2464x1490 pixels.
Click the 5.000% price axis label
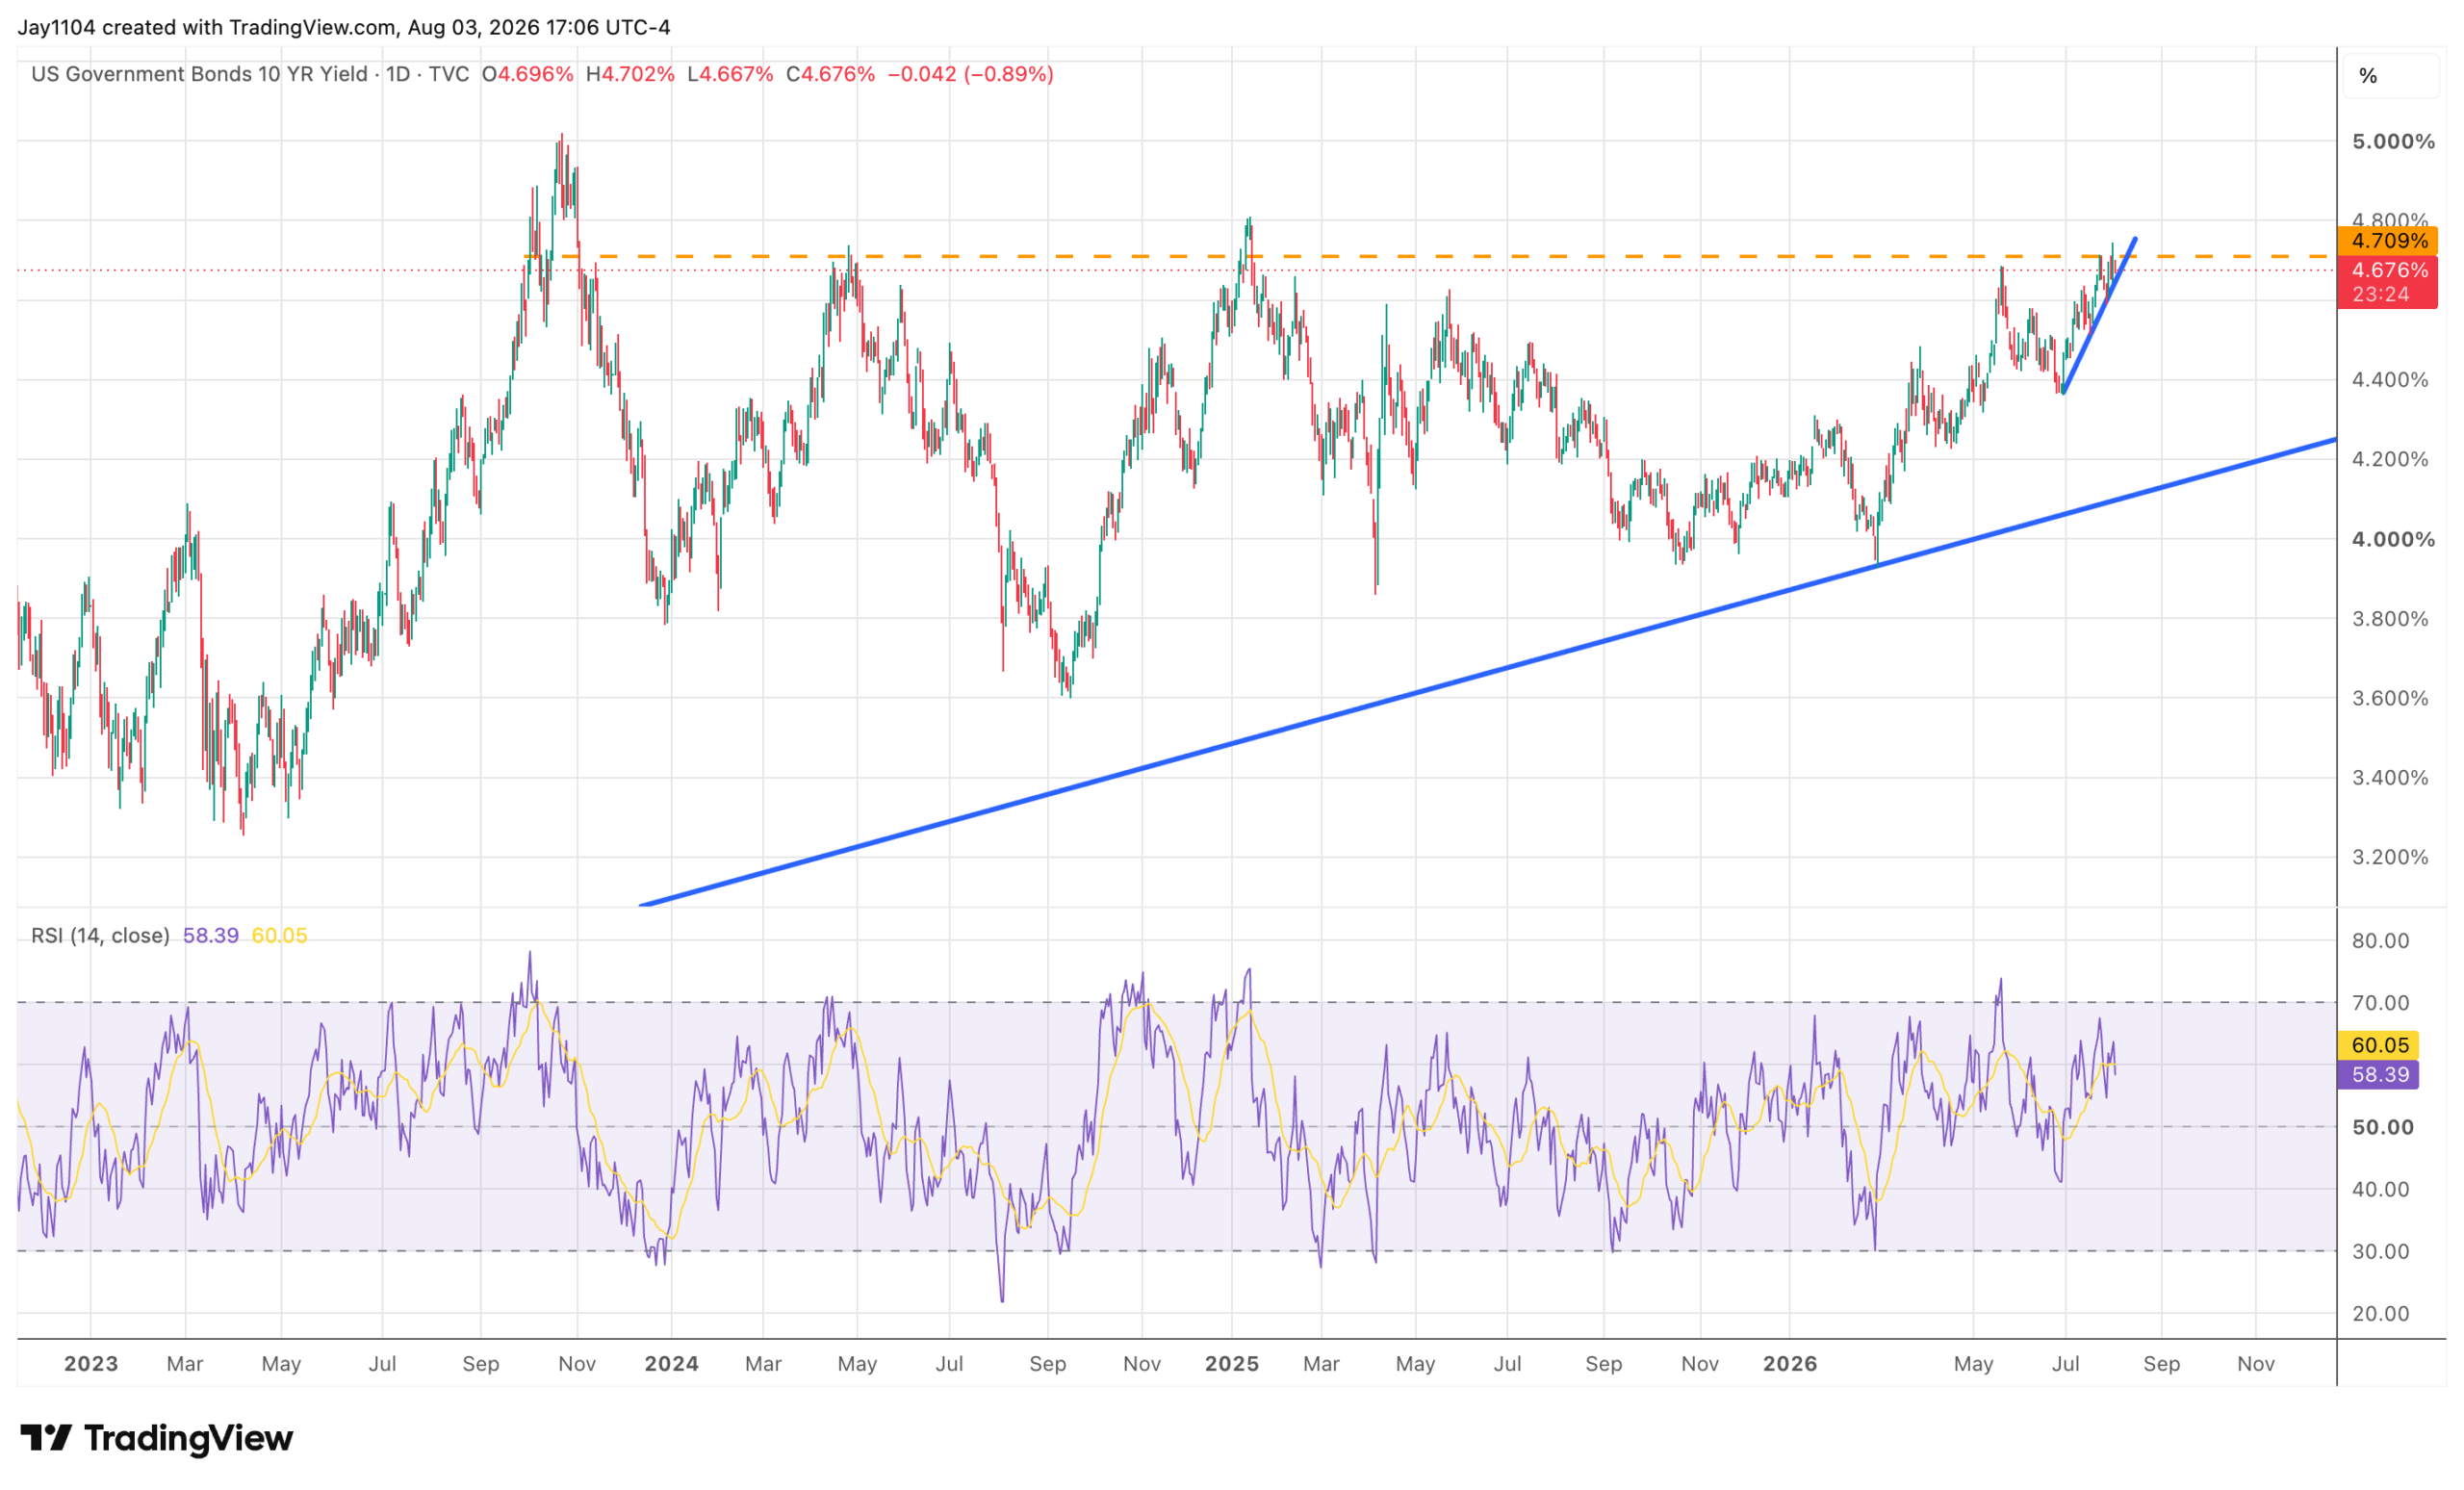point(2393,141)
